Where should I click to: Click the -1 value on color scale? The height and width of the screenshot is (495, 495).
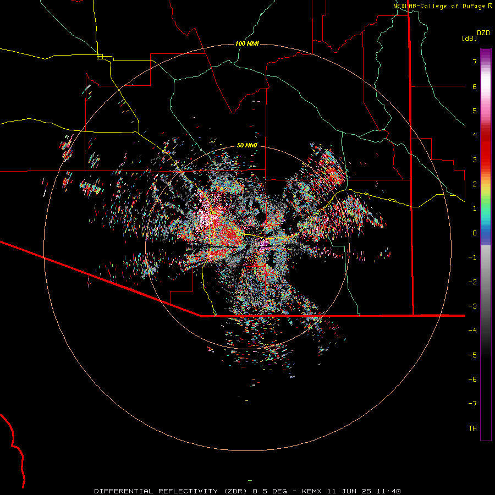point(472,257)
